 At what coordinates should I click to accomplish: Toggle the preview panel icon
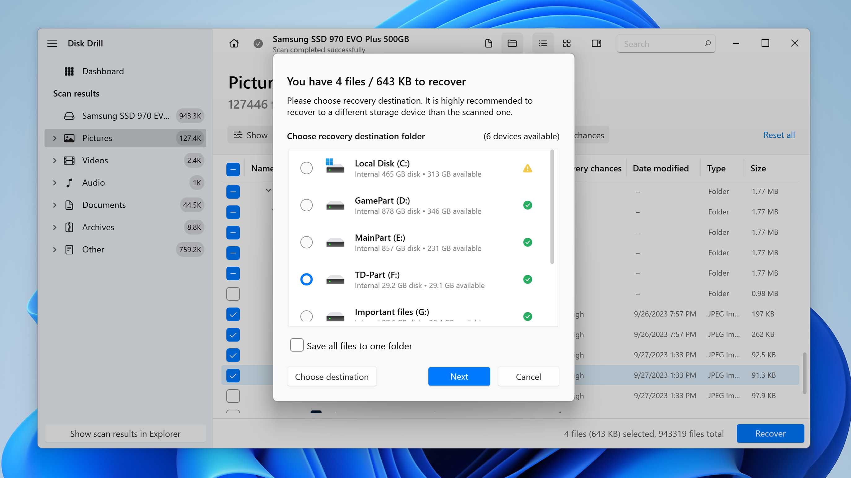(x=596, y=43)
